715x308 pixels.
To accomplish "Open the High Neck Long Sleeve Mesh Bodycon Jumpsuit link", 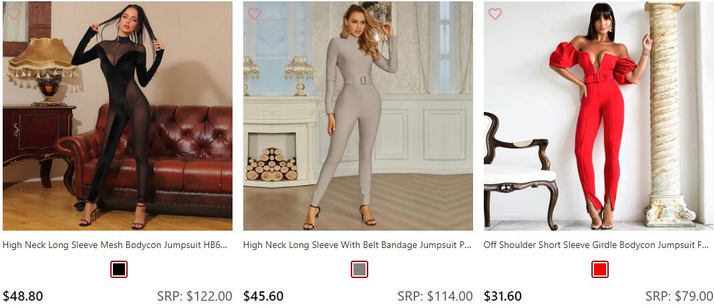I will point(115,245).
